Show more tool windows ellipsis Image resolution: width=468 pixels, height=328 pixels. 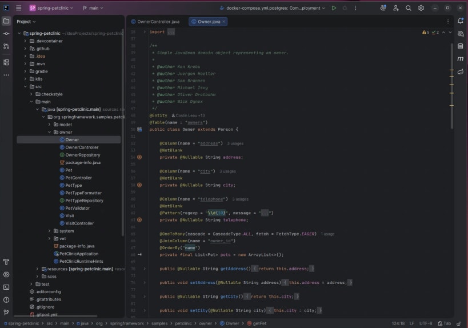(6, 75)
